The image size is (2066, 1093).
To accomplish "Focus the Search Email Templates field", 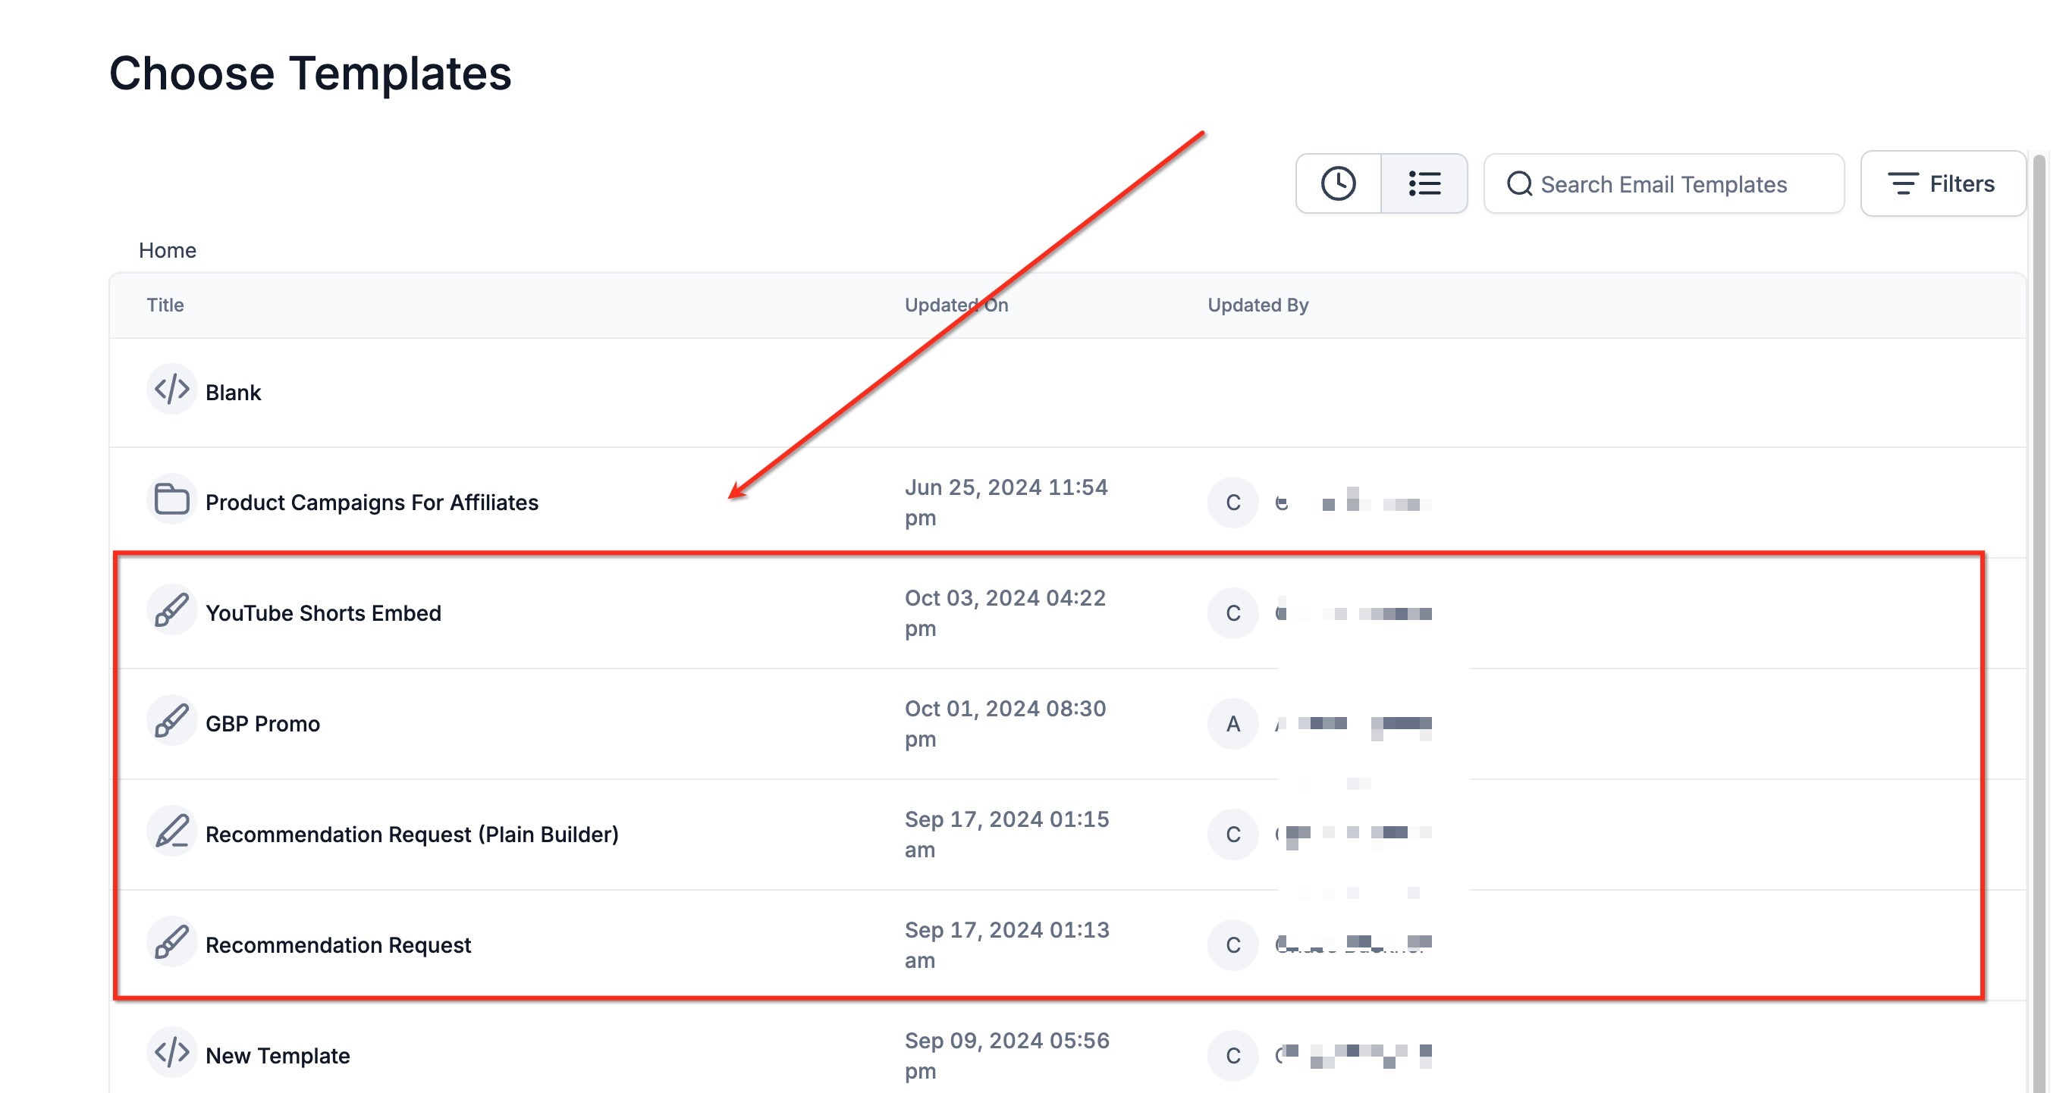I will click(1663, 184).
